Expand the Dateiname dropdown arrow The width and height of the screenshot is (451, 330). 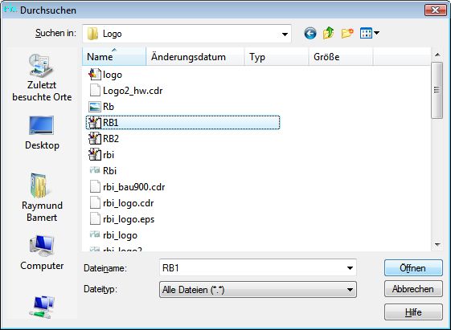[x=350, y=268]
